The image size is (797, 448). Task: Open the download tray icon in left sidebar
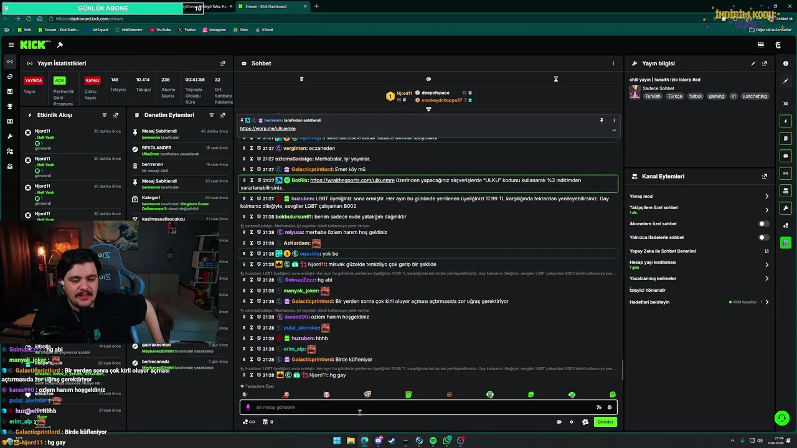(x=9, y=166)
